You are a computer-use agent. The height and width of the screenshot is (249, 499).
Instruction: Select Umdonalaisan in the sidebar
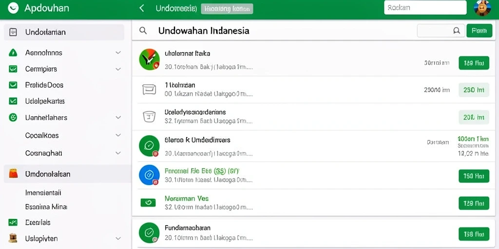click(67, 174)
